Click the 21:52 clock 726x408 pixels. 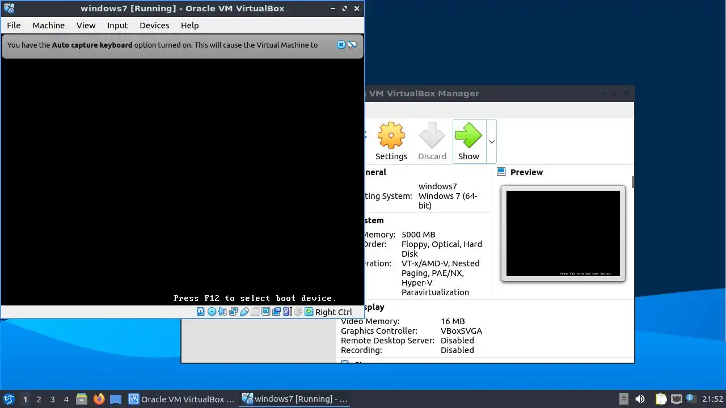click(x=713, y=399)
